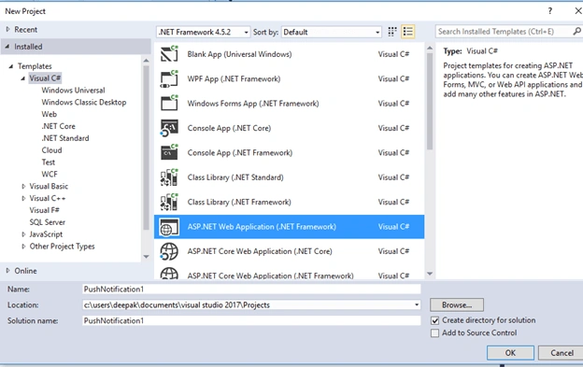Select Class Library (.NET Standard) template name
Image resolution: width=583 pixels, height=367 pixels.
click(x=235, y=177)
